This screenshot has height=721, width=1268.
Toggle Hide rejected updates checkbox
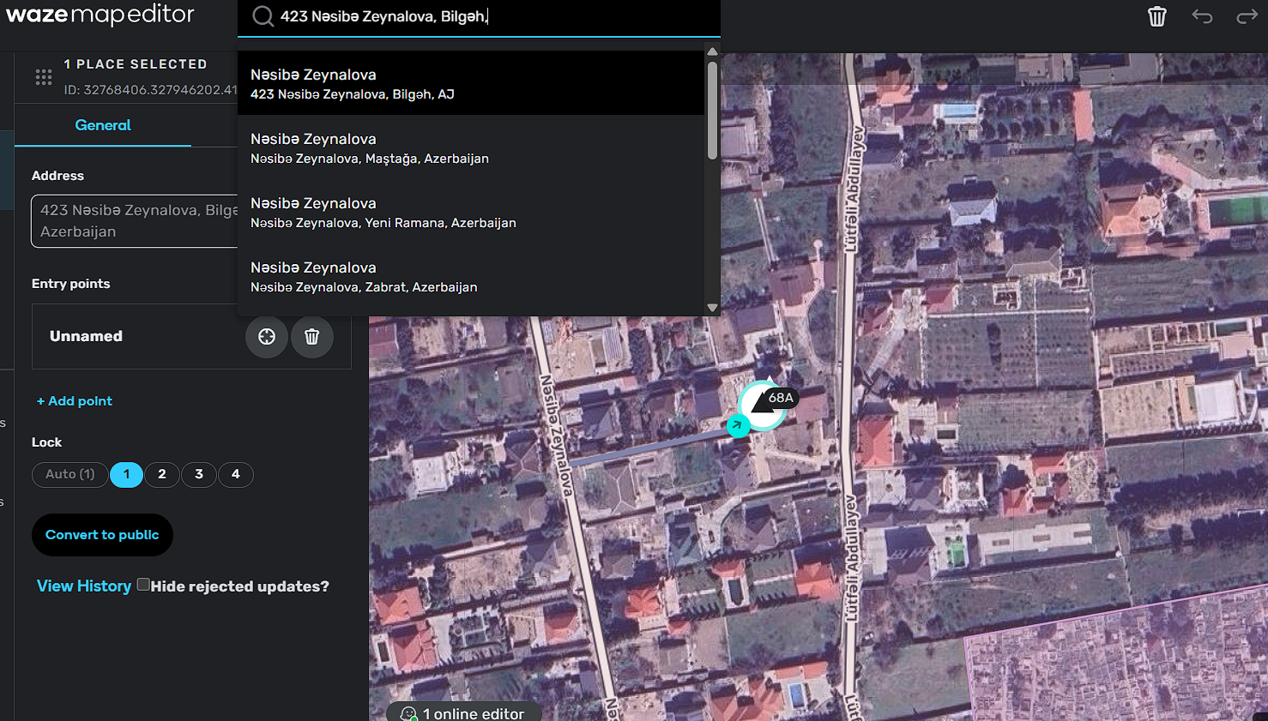click(143, 585)
